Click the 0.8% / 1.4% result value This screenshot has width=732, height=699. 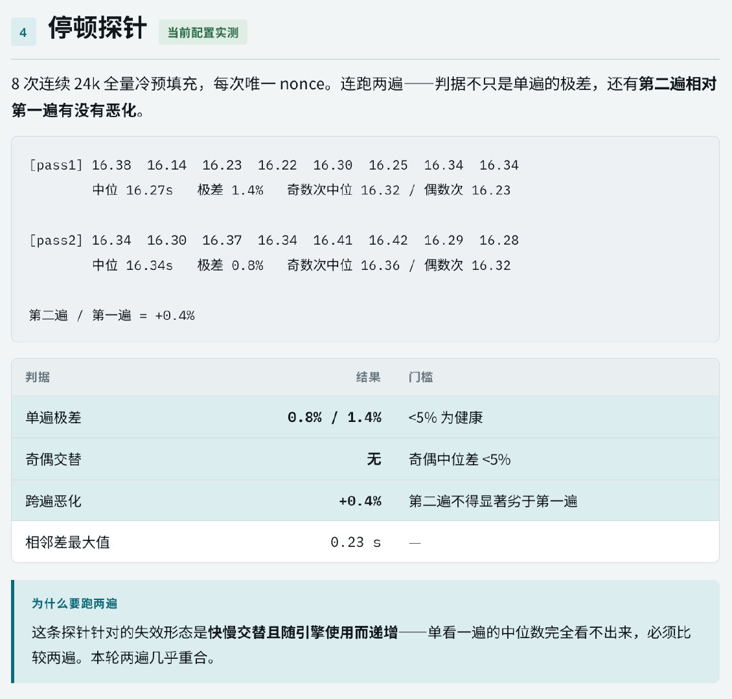point(334,417)
